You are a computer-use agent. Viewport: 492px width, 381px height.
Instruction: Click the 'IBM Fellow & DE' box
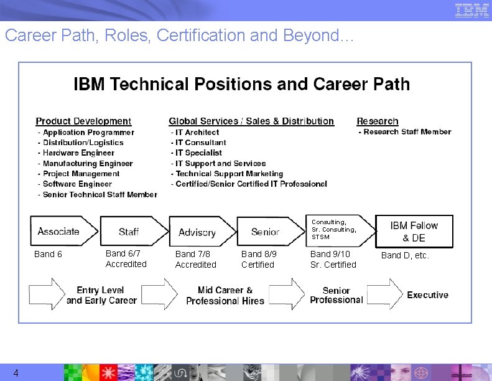414,232
